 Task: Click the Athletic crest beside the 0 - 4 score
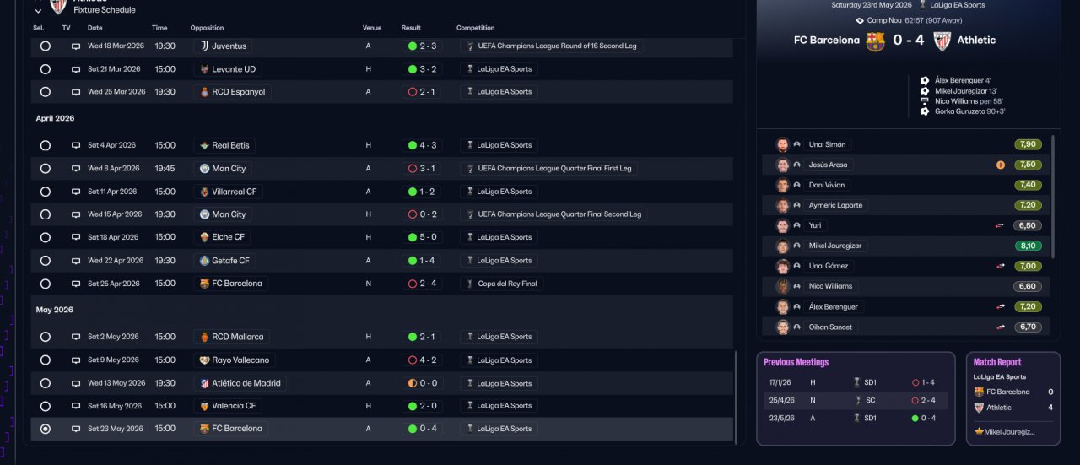(942, 41)
